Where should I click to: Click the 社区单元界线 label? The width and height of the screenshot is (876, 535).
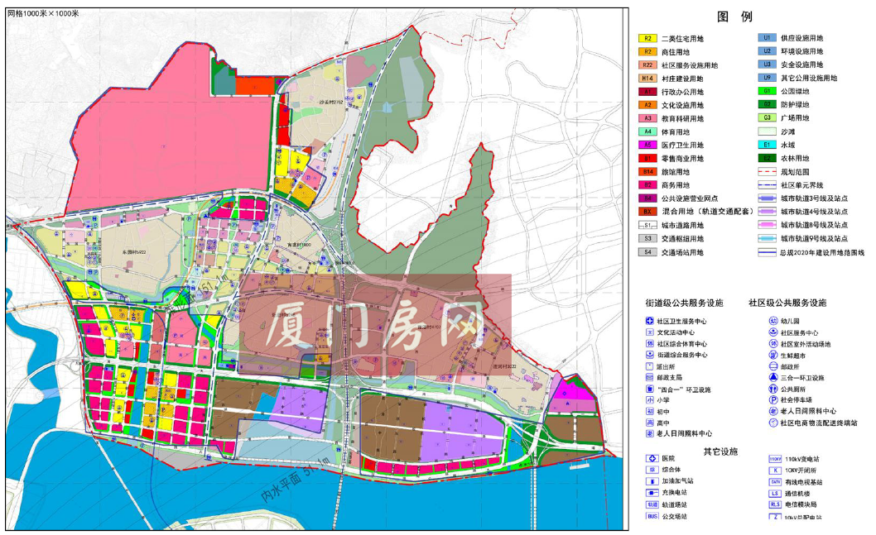pos(801,185)
